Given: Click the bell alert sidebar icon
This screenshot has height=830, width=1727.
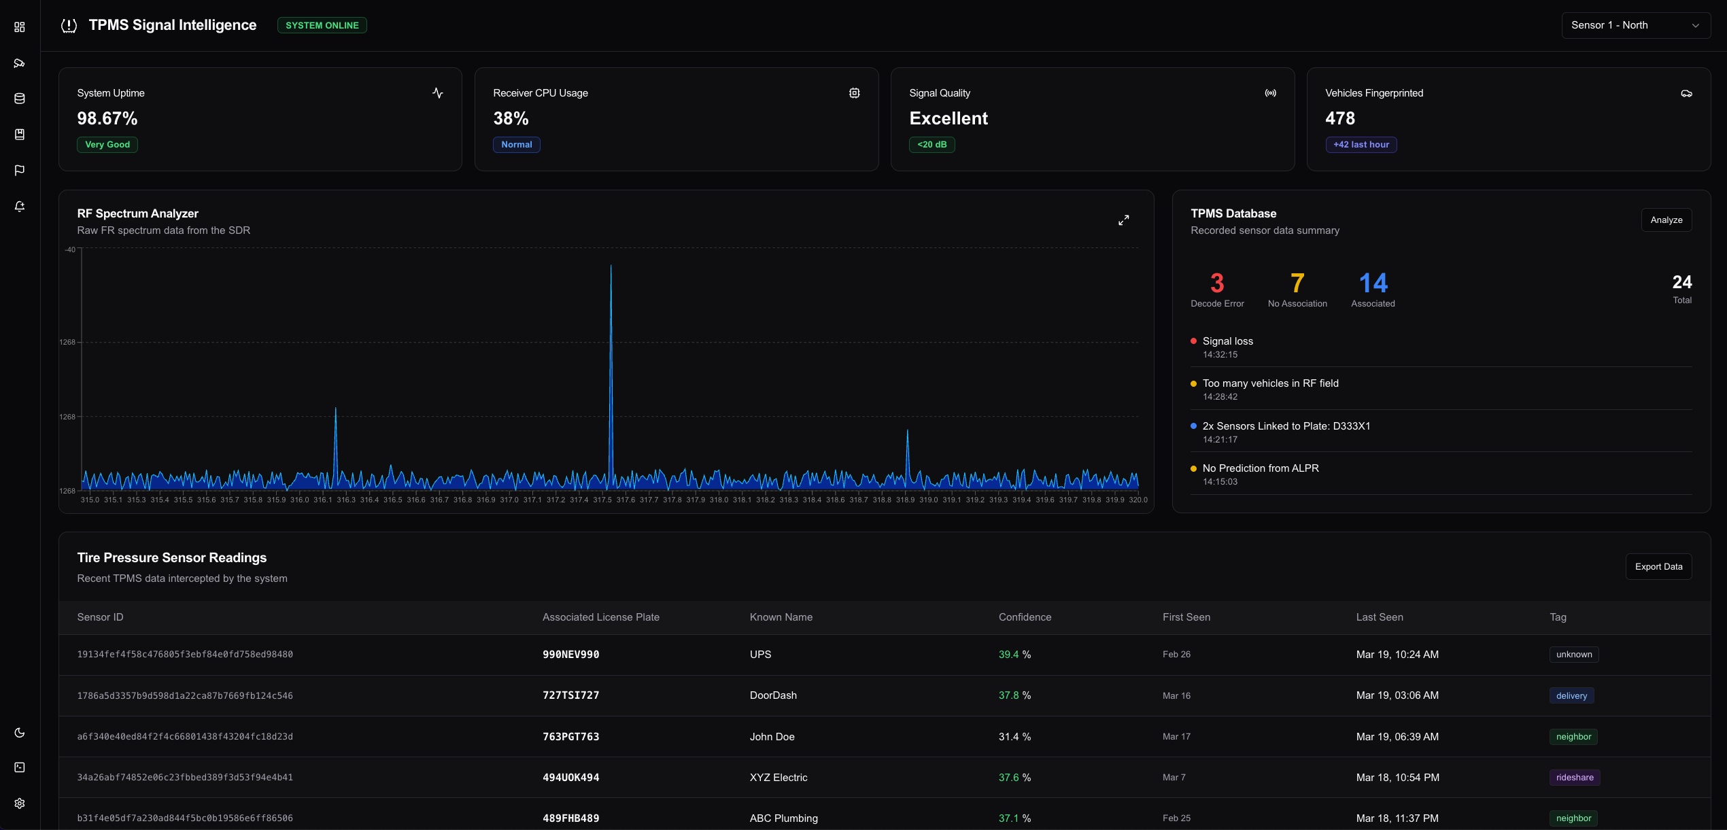Looking at the screenshot, I should tap(20, 207).
